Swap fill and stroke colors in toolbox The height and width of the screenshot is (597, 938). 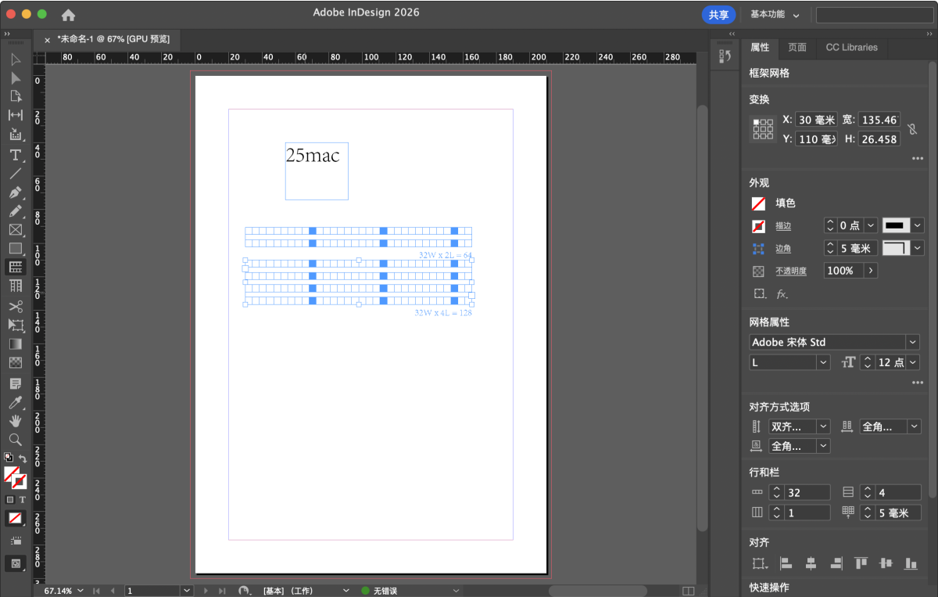23,459
